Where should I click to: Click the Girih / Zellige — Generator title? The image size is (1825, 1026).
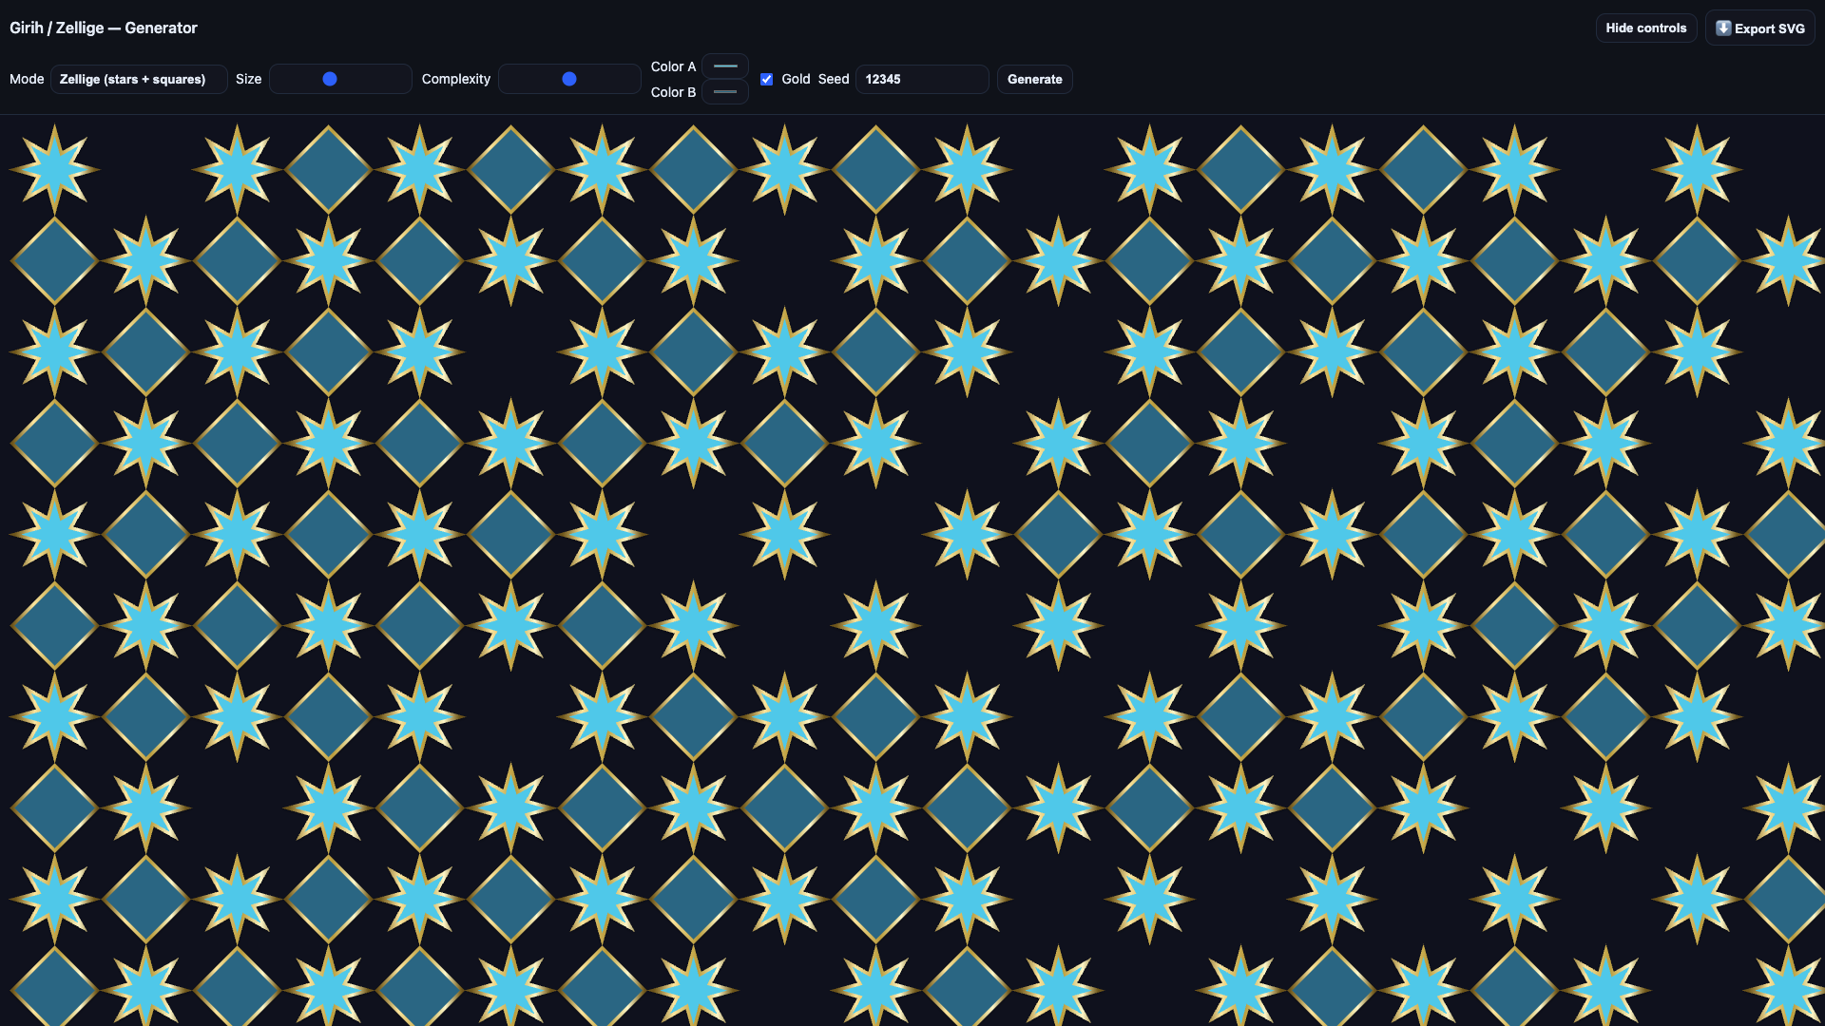(x=104, y=28)
